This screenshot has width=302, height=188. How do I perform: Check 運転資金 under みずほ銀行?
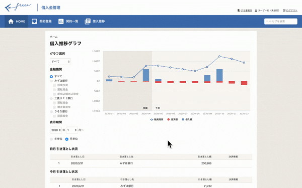point(54,90)
